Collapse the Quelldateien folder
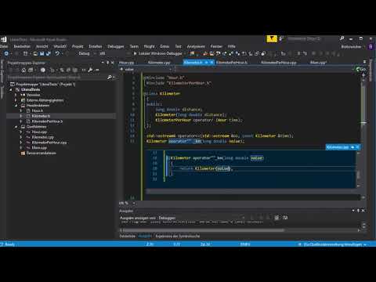The image size is (376, 282). pos(16,127)
